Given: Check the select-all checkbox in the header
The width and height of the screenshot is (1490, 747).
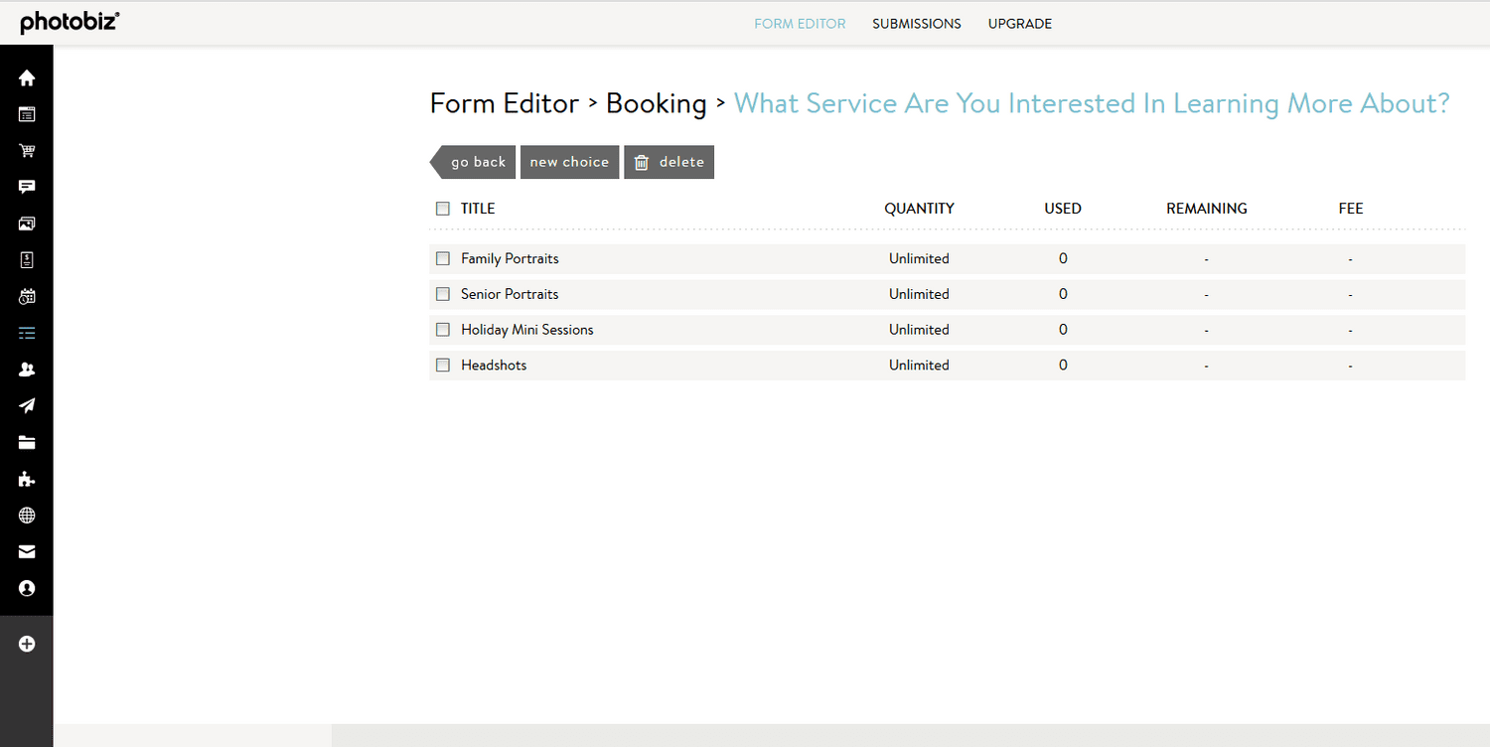Looking at the screenshot, I should pyautogui.click(x=442, y=209).
